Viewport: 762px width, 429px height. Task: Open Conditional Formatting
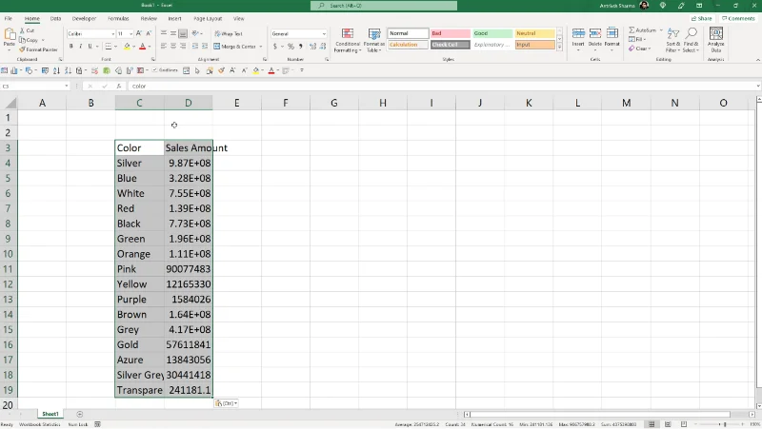pyautogui.click(x=348, y=41)
